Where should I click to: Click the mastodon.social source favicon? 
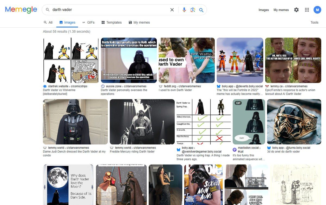click(x=235, y=150)
